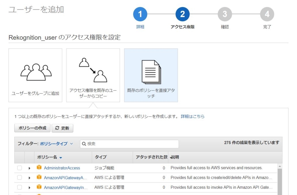Click the ユーザーを追加 page title
The image size is (297, 195).
[36, 10]
